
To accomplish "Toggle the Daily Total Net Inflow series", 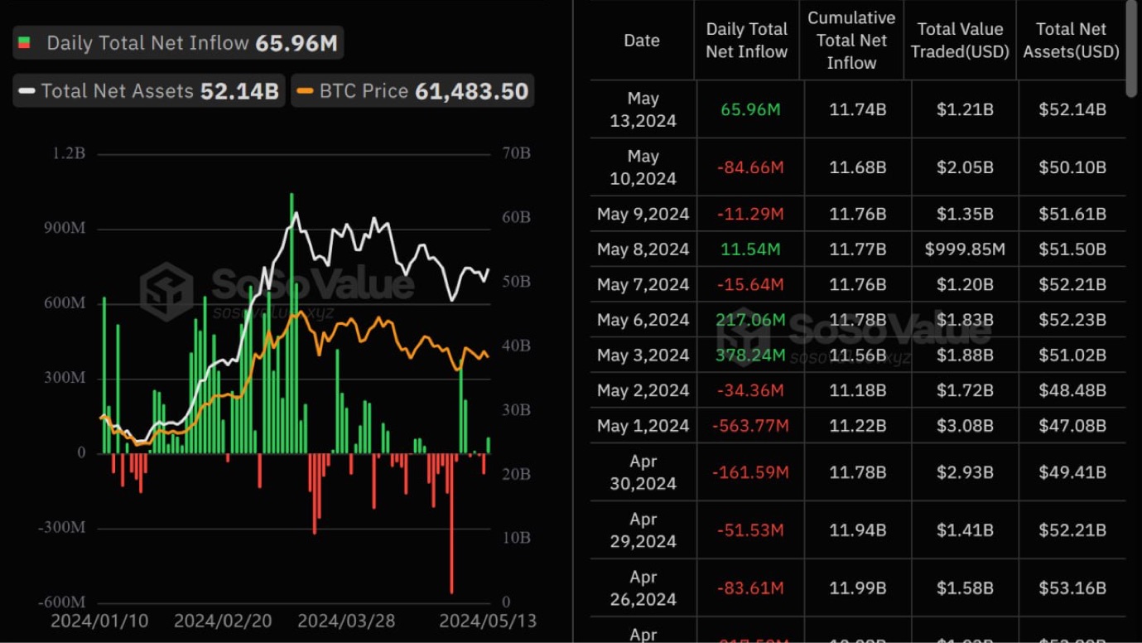I will pos(178,43).
